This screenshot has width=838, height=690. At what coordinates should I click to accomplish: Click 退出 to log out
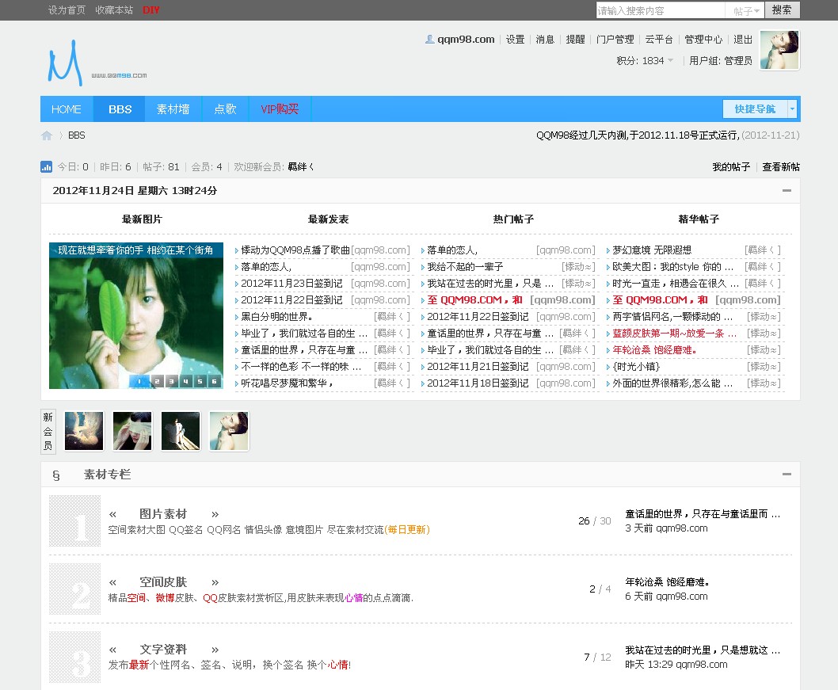click(x=743, y=39)
